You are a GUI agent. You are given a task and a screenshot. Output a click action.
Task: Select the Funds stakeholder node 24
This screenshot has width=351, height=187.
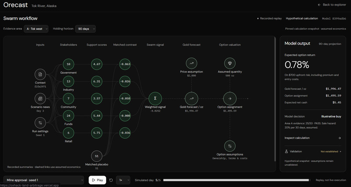point(68,116)
